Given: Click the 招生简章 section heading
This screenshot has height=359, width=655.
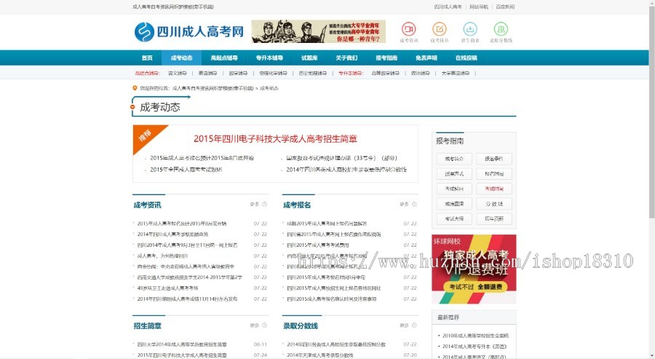Looking at the screenshot, I should pyautogui.click(x=147, y=326).
